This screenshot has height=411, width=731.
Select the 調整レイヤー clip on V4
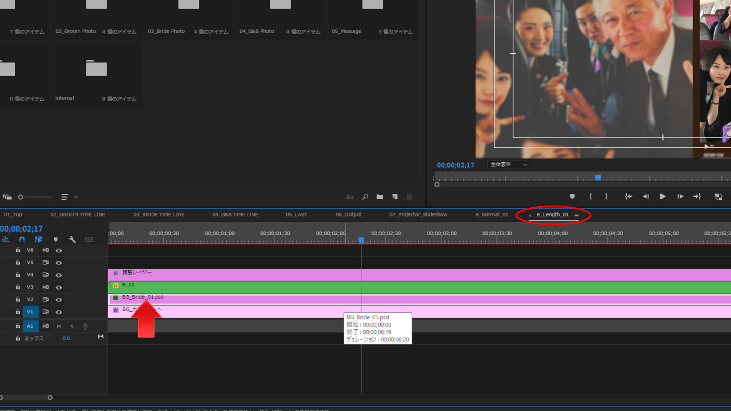[x=419, y=275]
